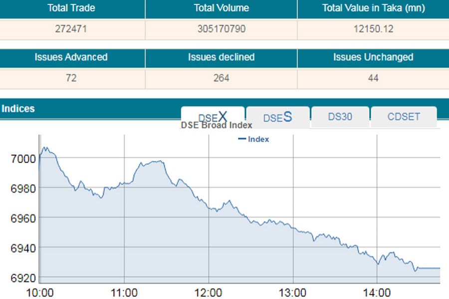Click the issues advanced count 72
The width and height of the screenshot is (449, 299).
coord(71,78)
